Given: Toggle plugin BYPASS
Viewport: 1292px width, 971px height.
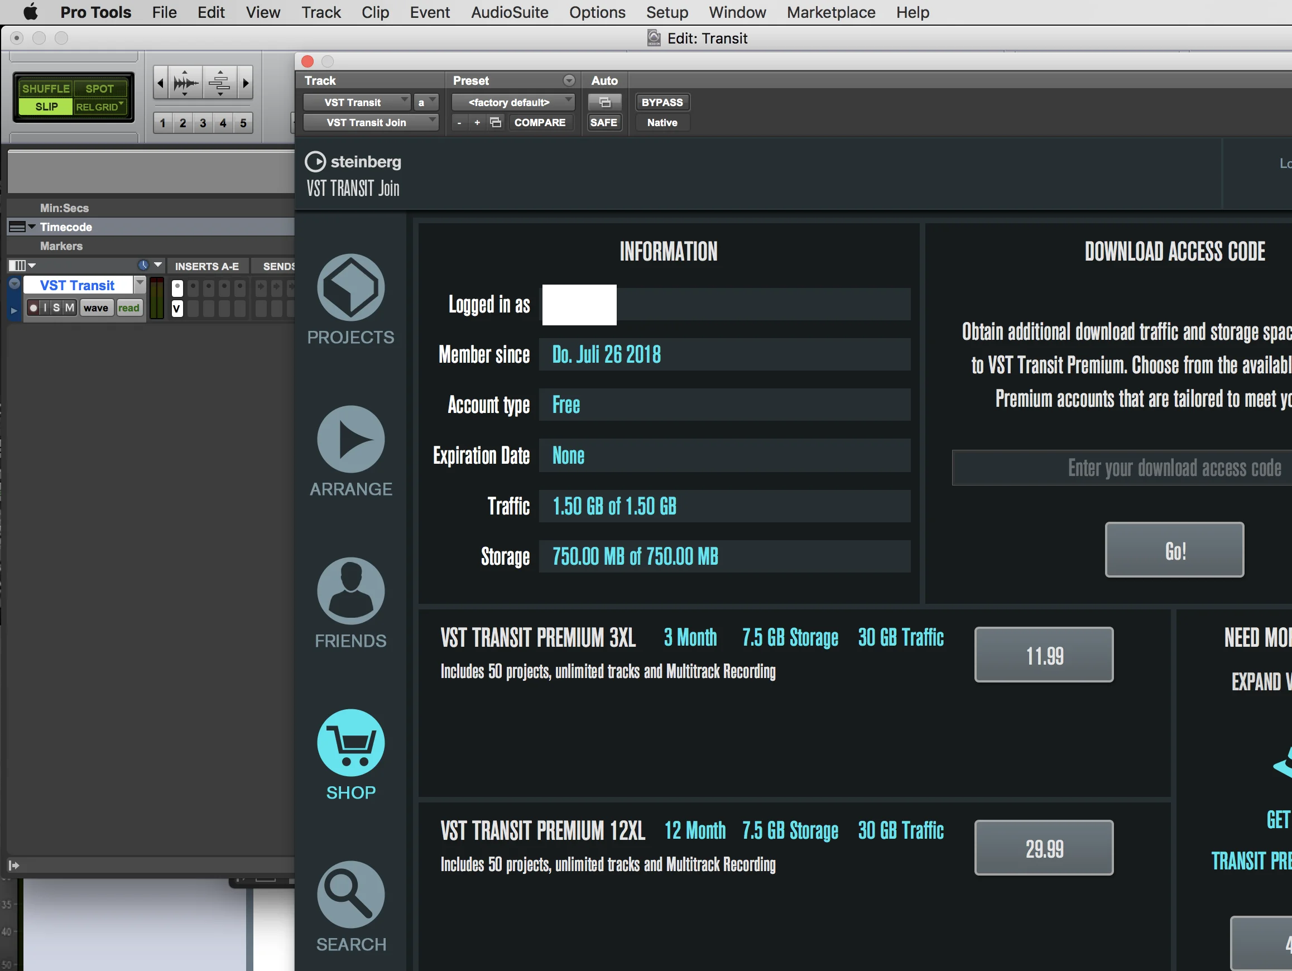Looking at the screenshot, I should [662, 102].
